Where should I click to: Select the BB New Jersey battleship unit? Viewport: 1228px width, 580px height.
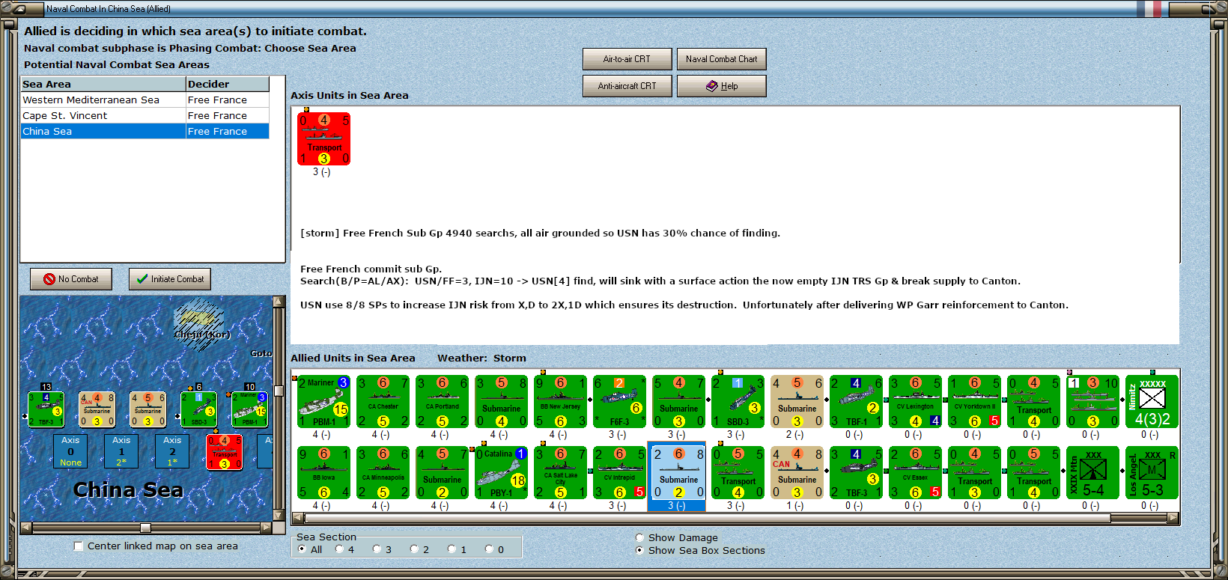tap(561, 401)
